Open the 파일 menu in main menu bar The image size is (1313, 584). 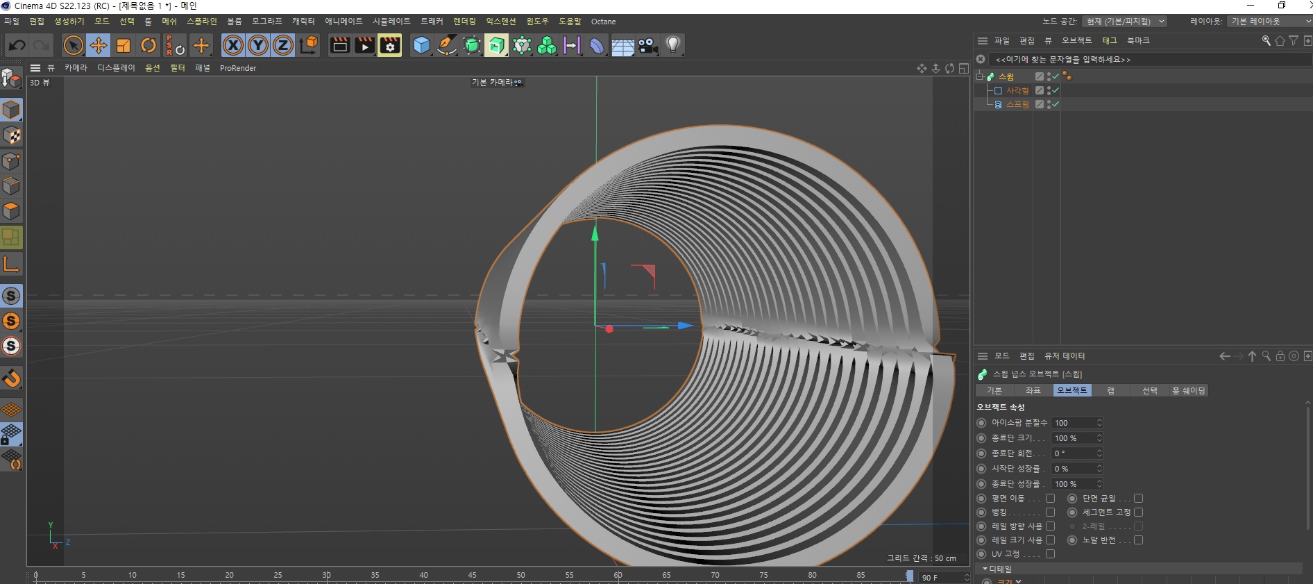pos(12,22)
